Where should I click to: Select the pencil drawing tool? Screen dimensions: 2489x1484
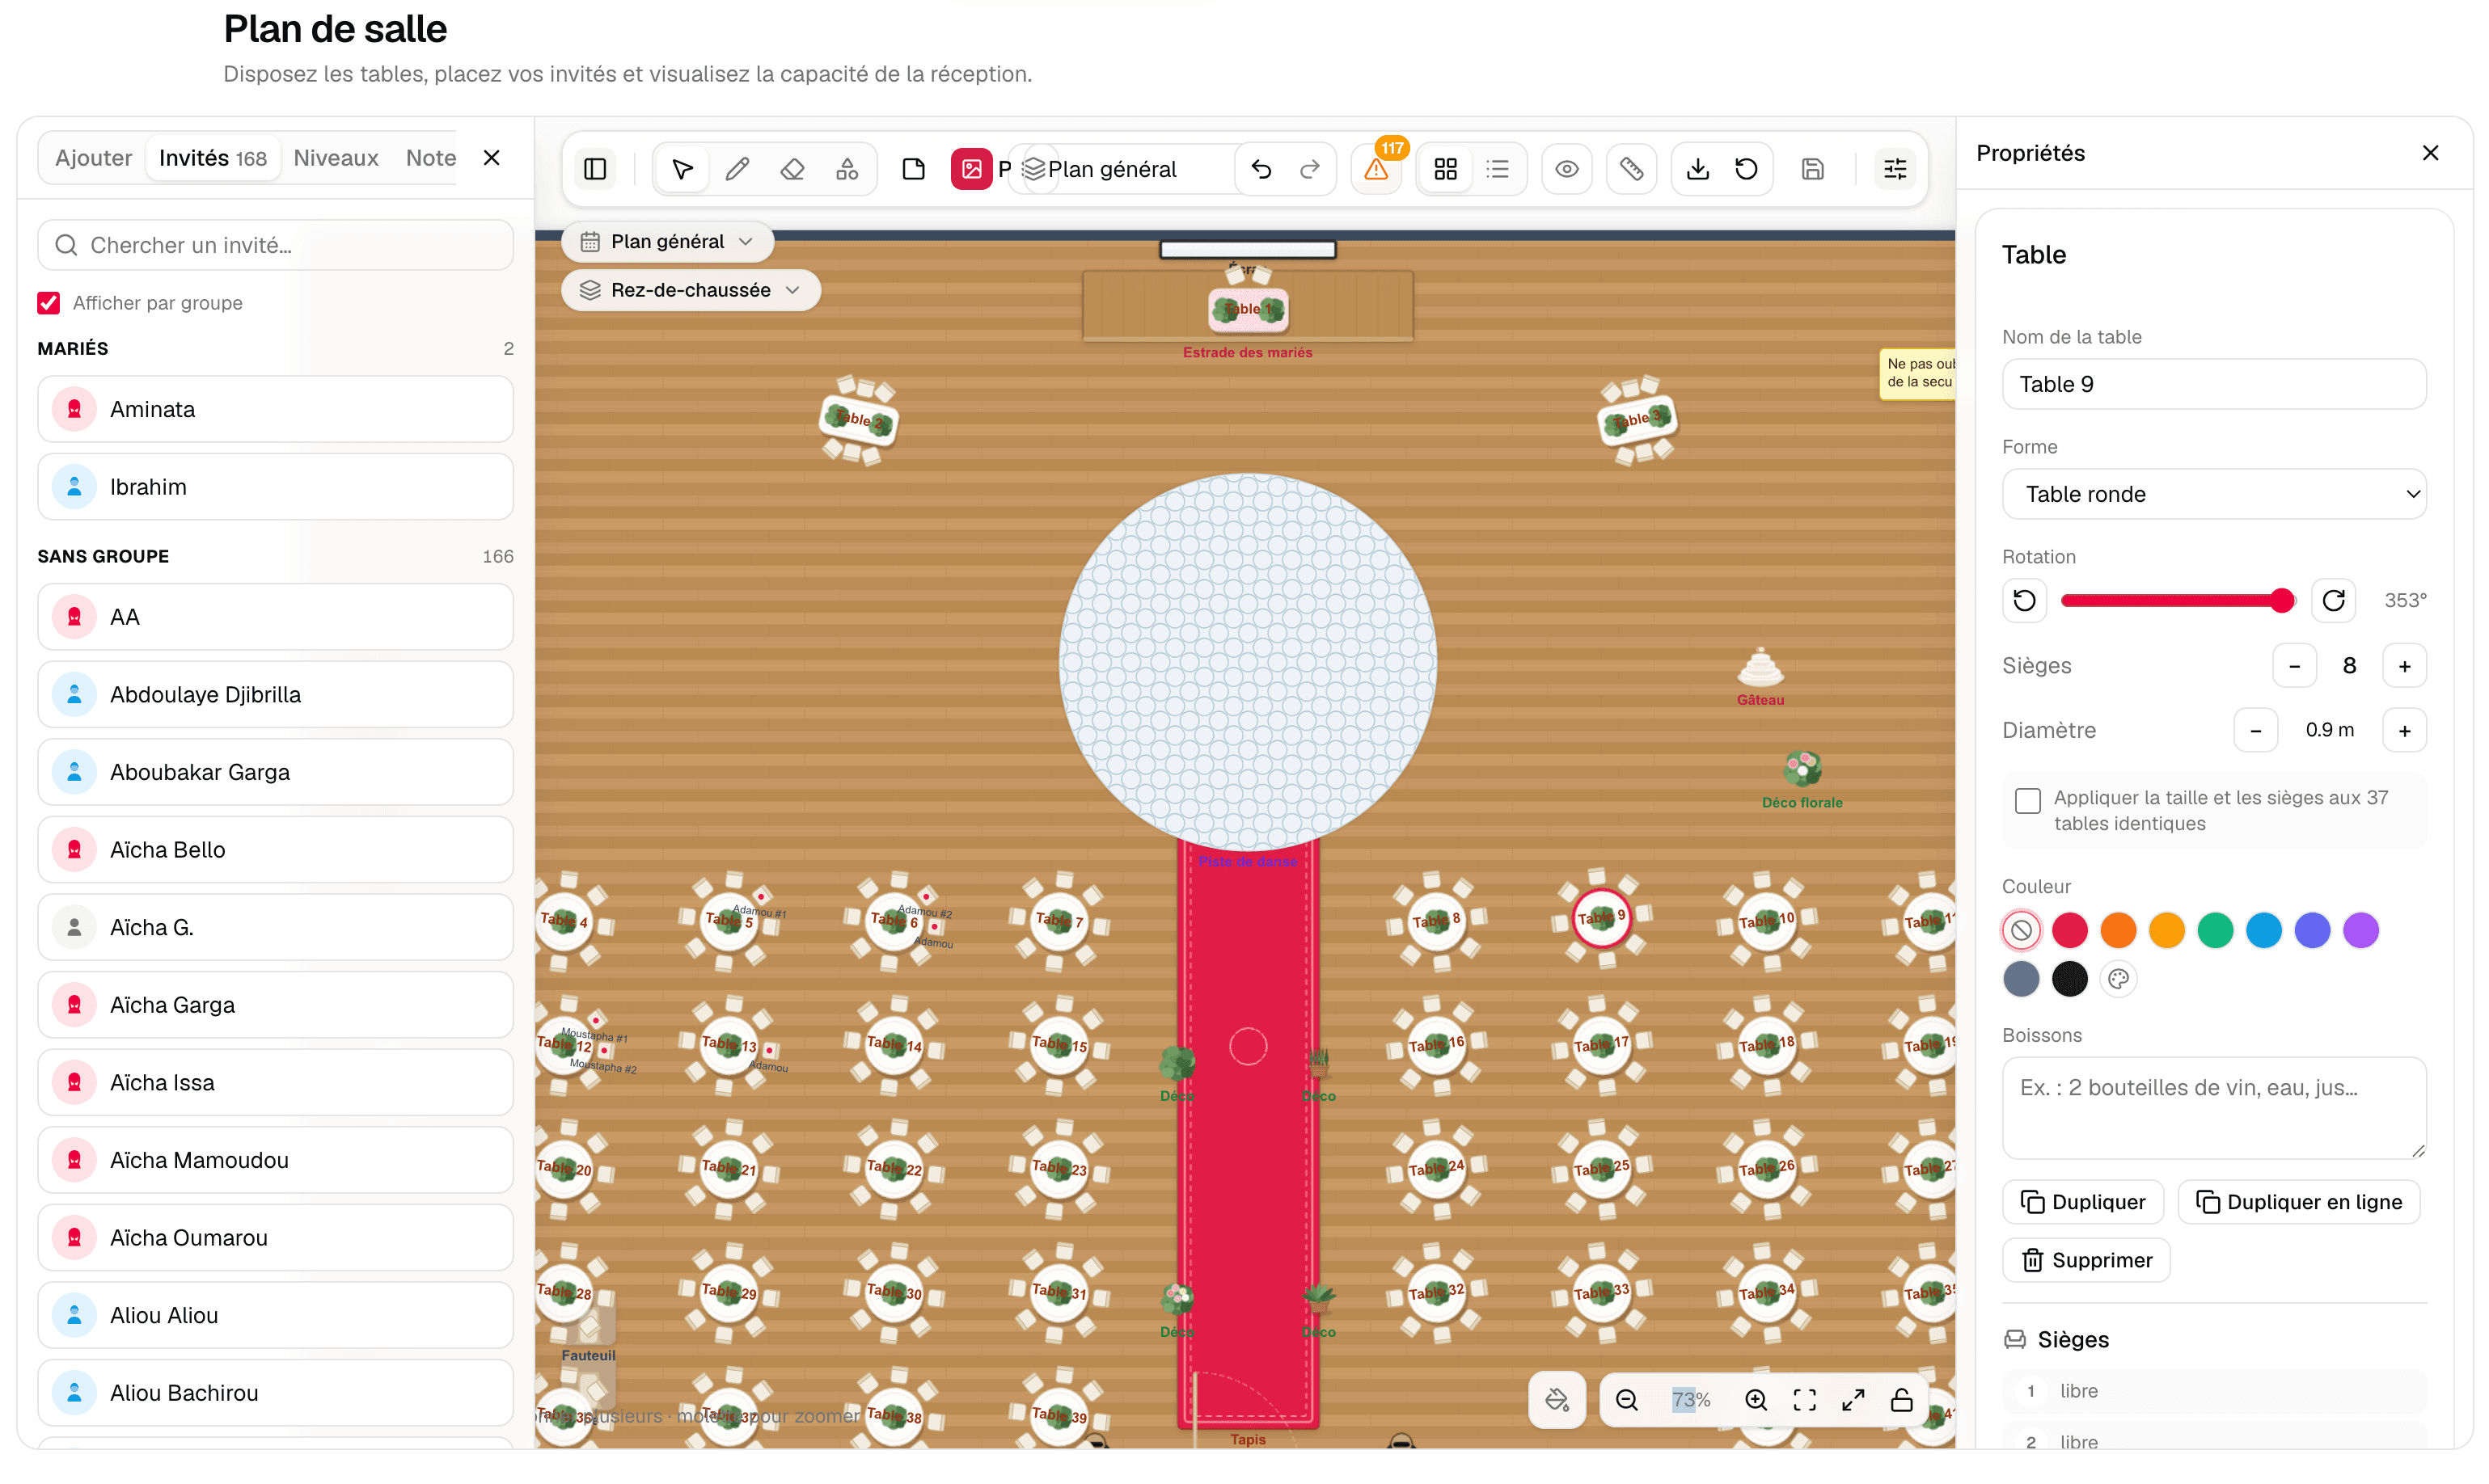(x=737, y=169)
